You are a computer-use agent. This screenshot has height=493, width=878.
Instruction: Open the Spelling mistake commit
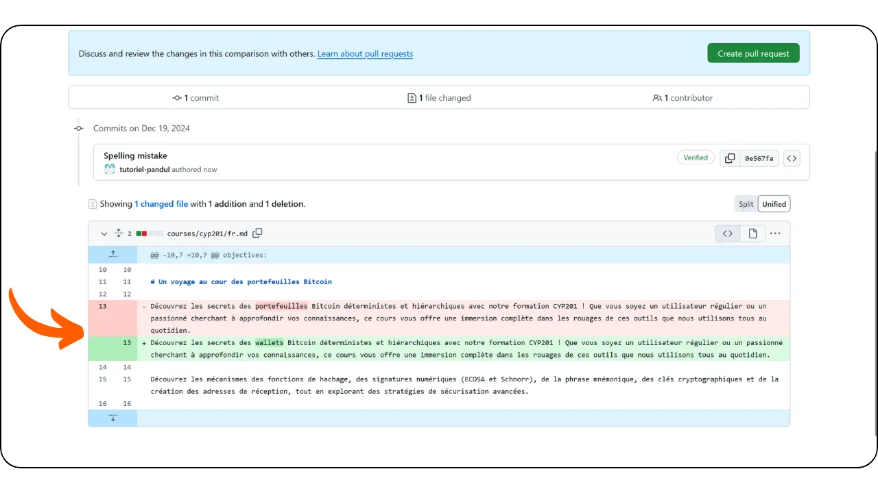tap(135, 155)
